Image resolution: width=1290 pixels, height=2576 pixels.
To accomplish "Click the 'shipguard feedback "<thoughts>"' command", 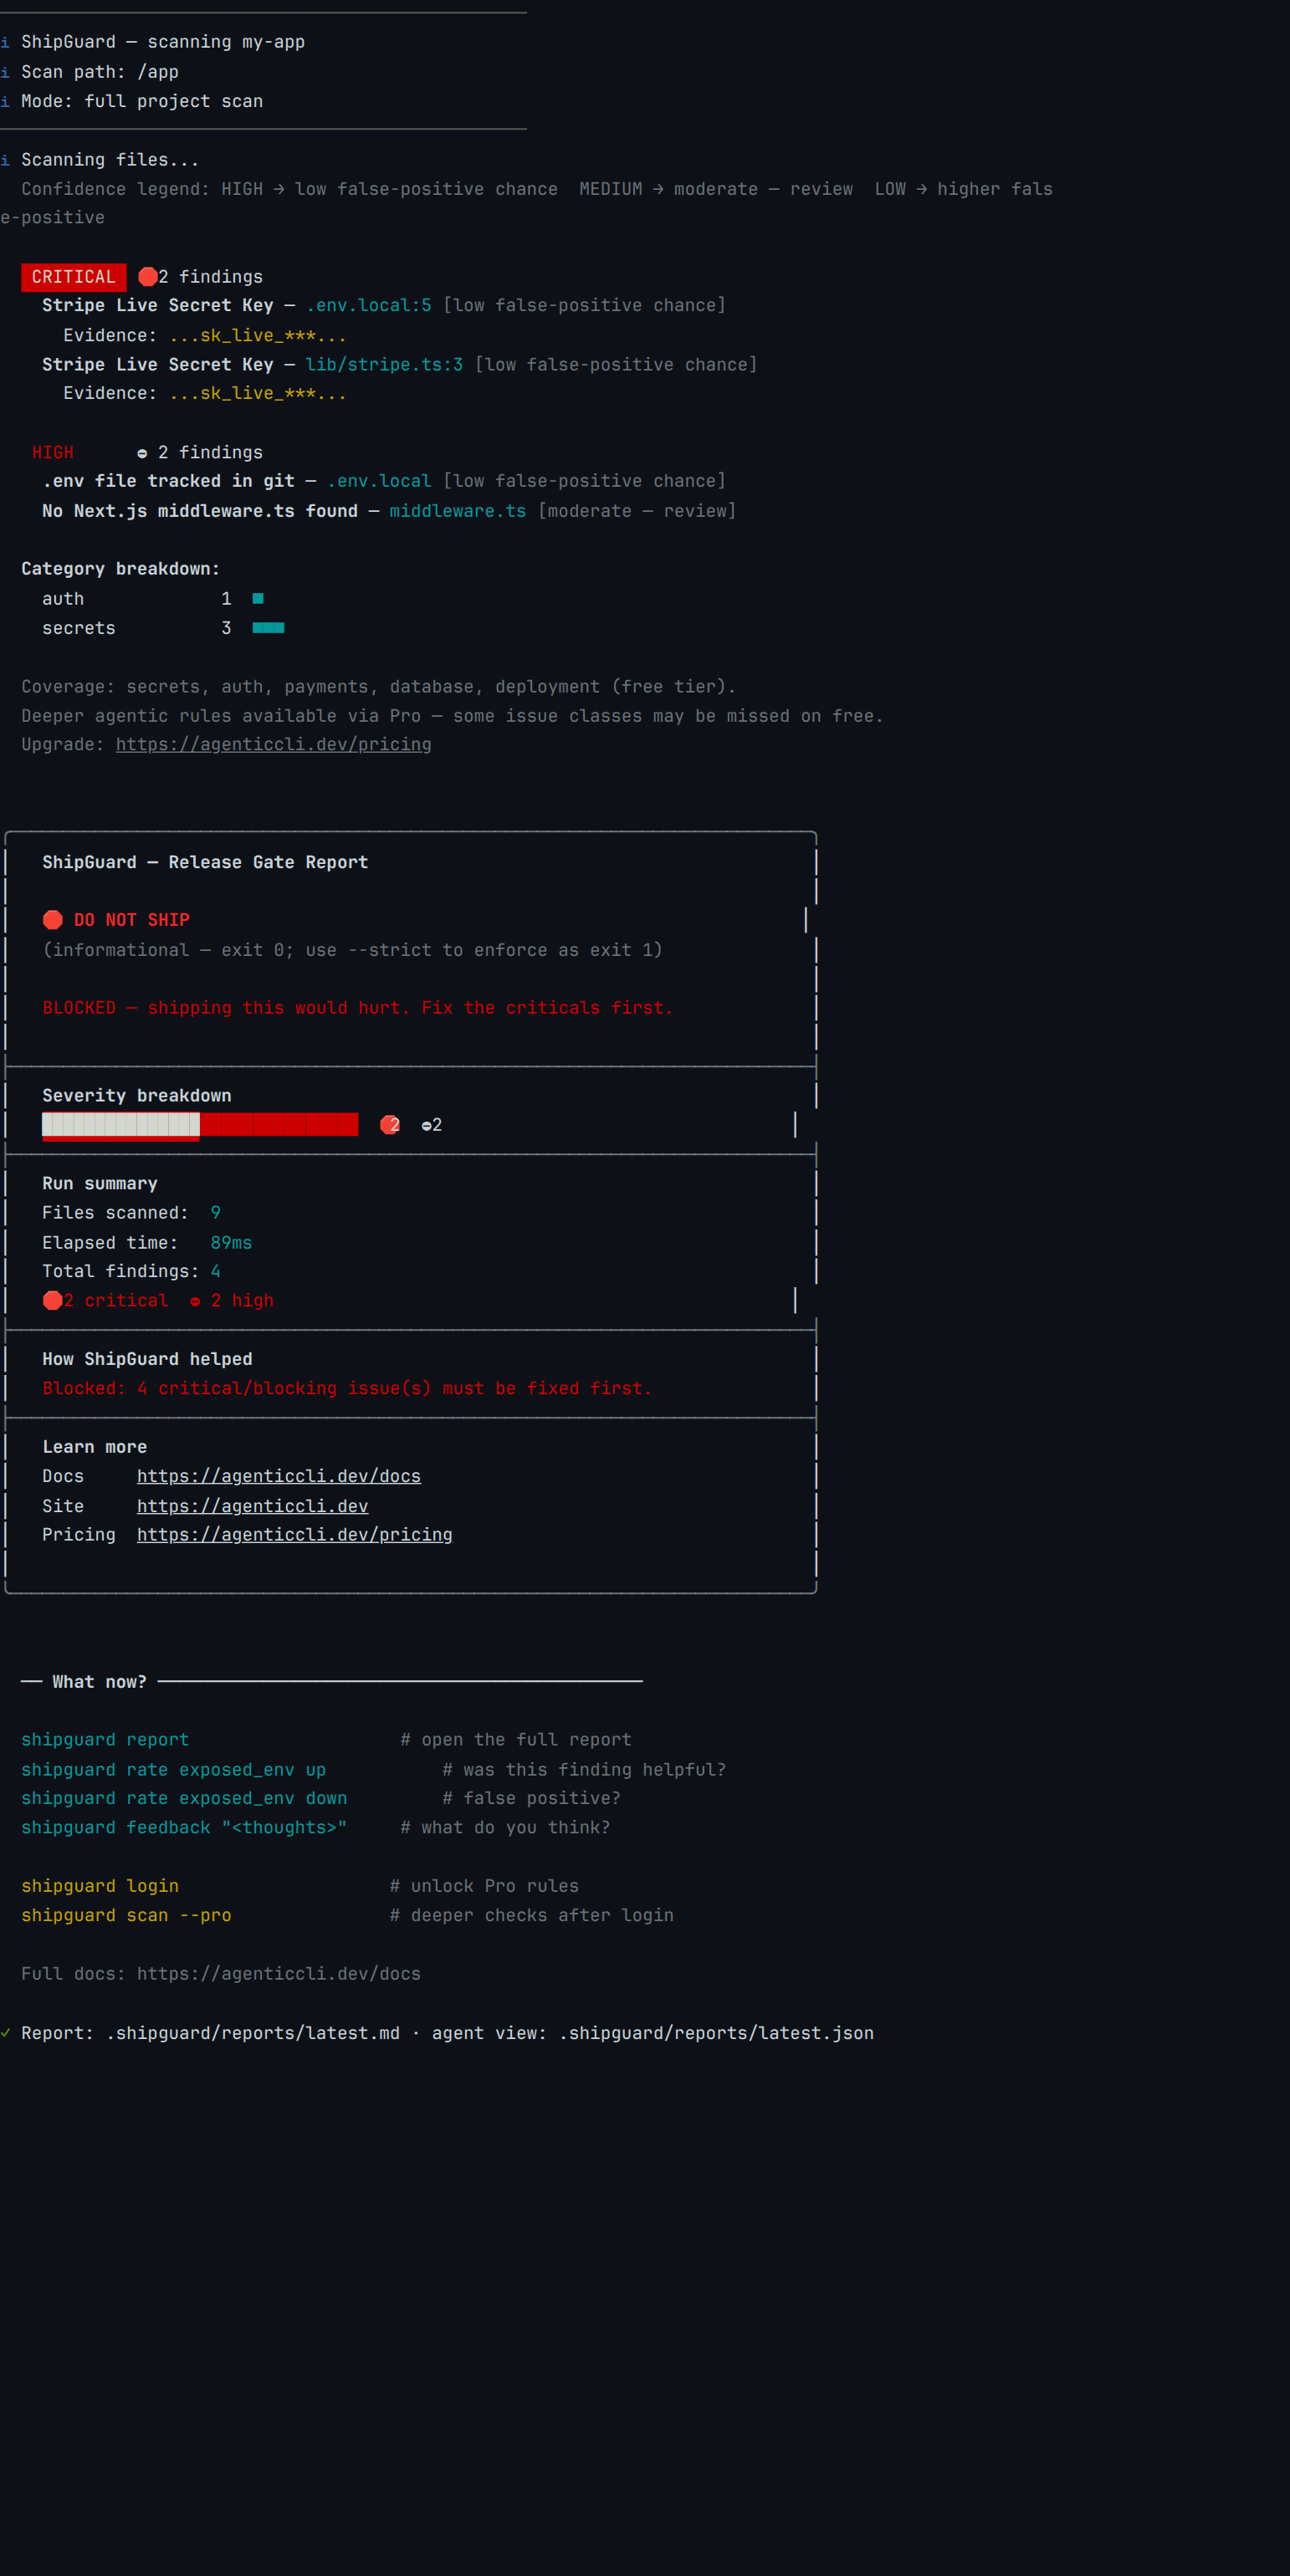I will (x=184, y=1827).
